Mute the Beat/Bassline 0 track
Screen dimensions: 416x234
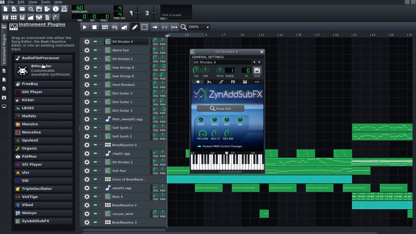coord(95,145)
